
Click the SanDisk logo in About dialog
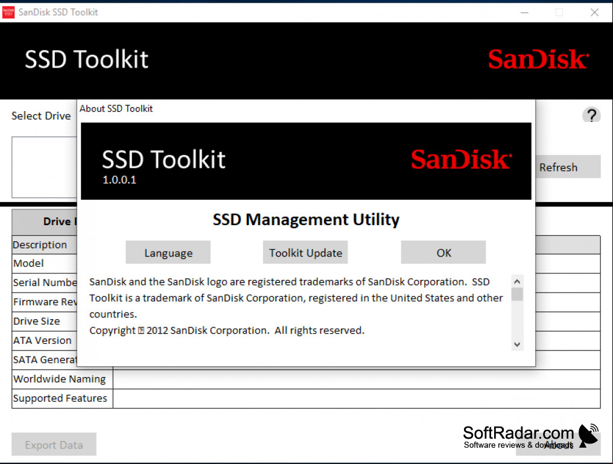coord(462,159)
